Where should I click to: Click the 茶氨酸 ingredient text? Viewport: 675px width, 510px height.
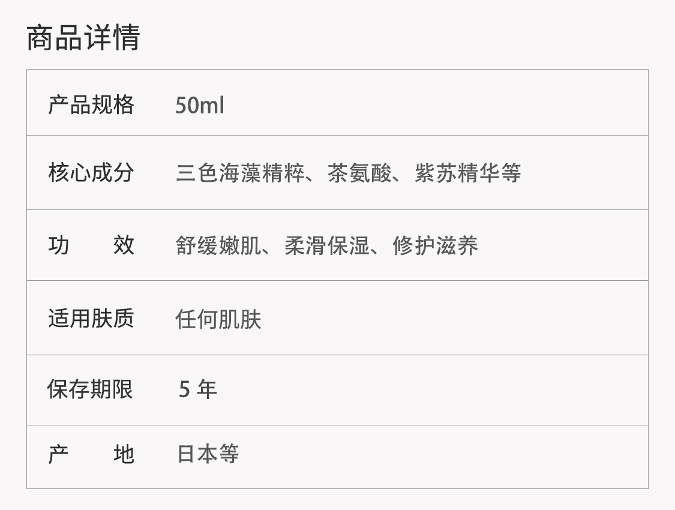(x=359, y=173)
